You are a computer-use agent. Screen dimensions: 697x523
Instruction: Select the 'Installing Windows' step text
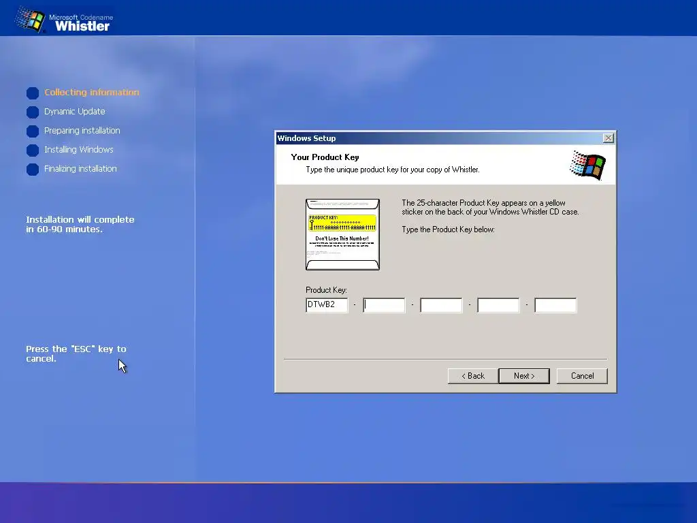79,149
